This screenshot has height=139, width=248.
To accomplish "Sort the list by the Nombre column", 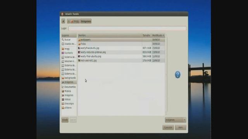I will pyautogui.click(x=110, y=35).
